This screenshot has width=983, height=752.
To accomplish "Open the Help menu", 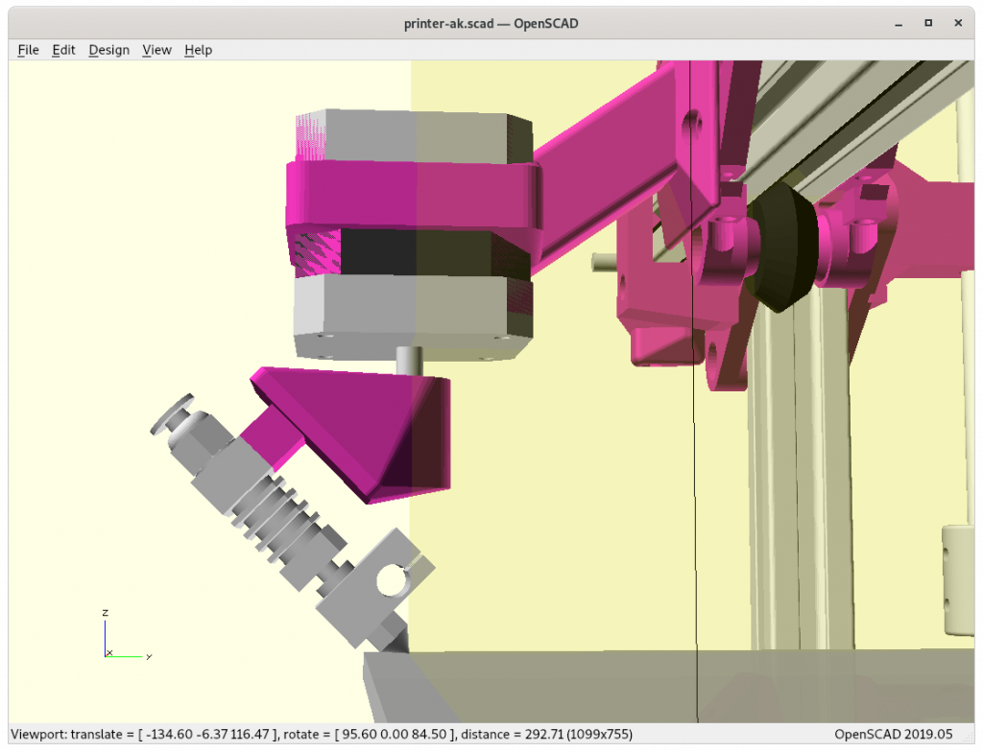I will click(x=198, y=50).
